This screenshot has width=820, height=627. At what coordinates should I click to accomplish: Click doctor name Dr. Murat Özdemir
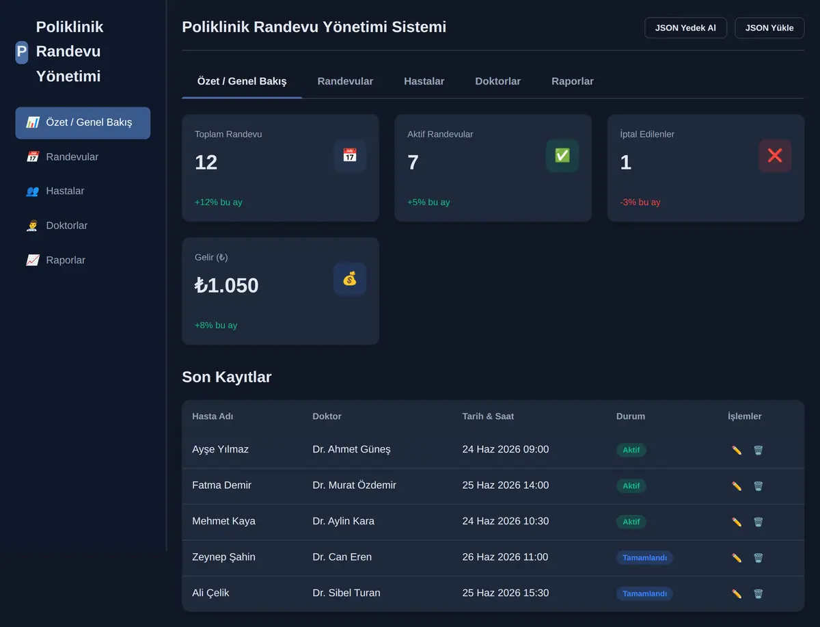tap(354, 485)
